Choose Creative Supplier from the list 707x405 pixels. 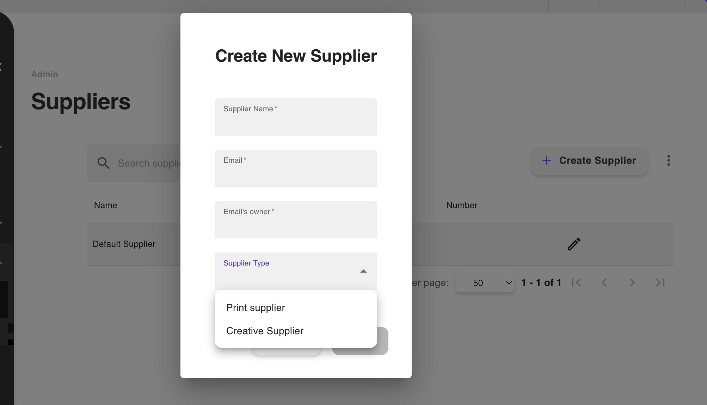265,331
